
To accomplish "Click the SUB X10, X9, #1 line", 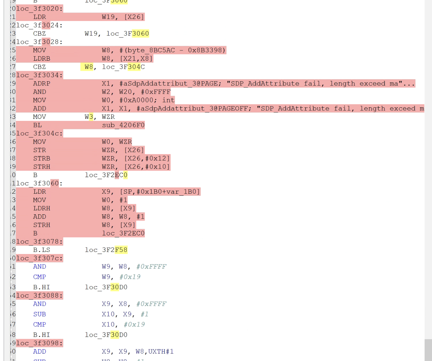I will tap(91, 314).
